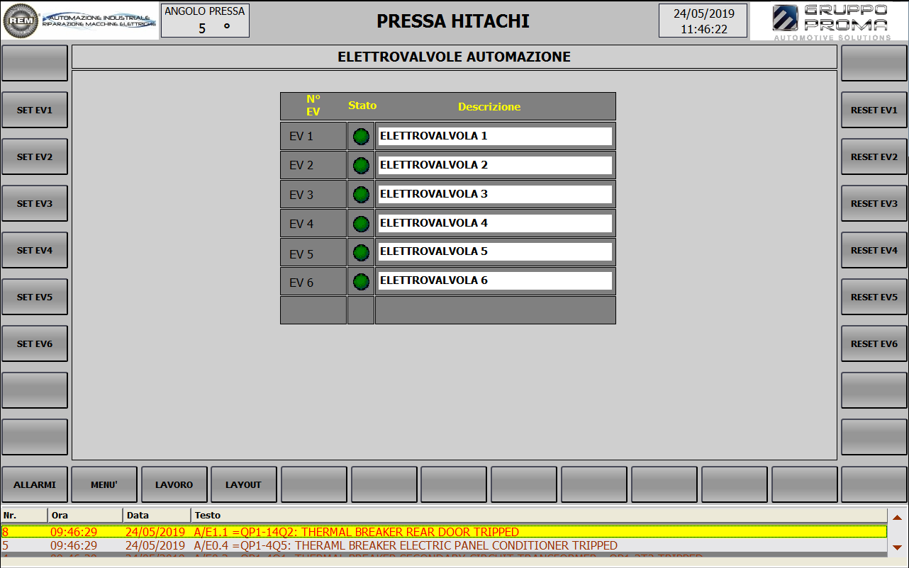
Task: Click the Data column header in alarm list
Action: tap(157, 515)
